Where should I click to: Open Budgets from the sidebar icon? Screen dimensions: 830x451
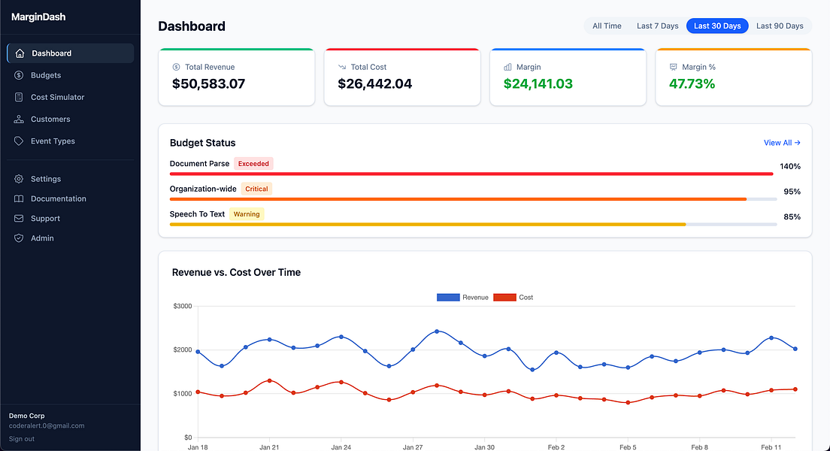tap(19, 75)
